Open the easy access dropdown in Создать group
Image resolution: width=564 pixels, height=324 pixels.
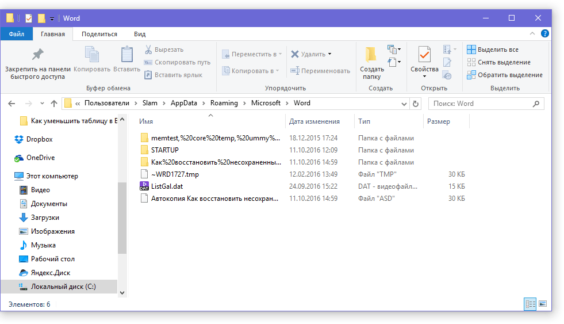(394, 62)
